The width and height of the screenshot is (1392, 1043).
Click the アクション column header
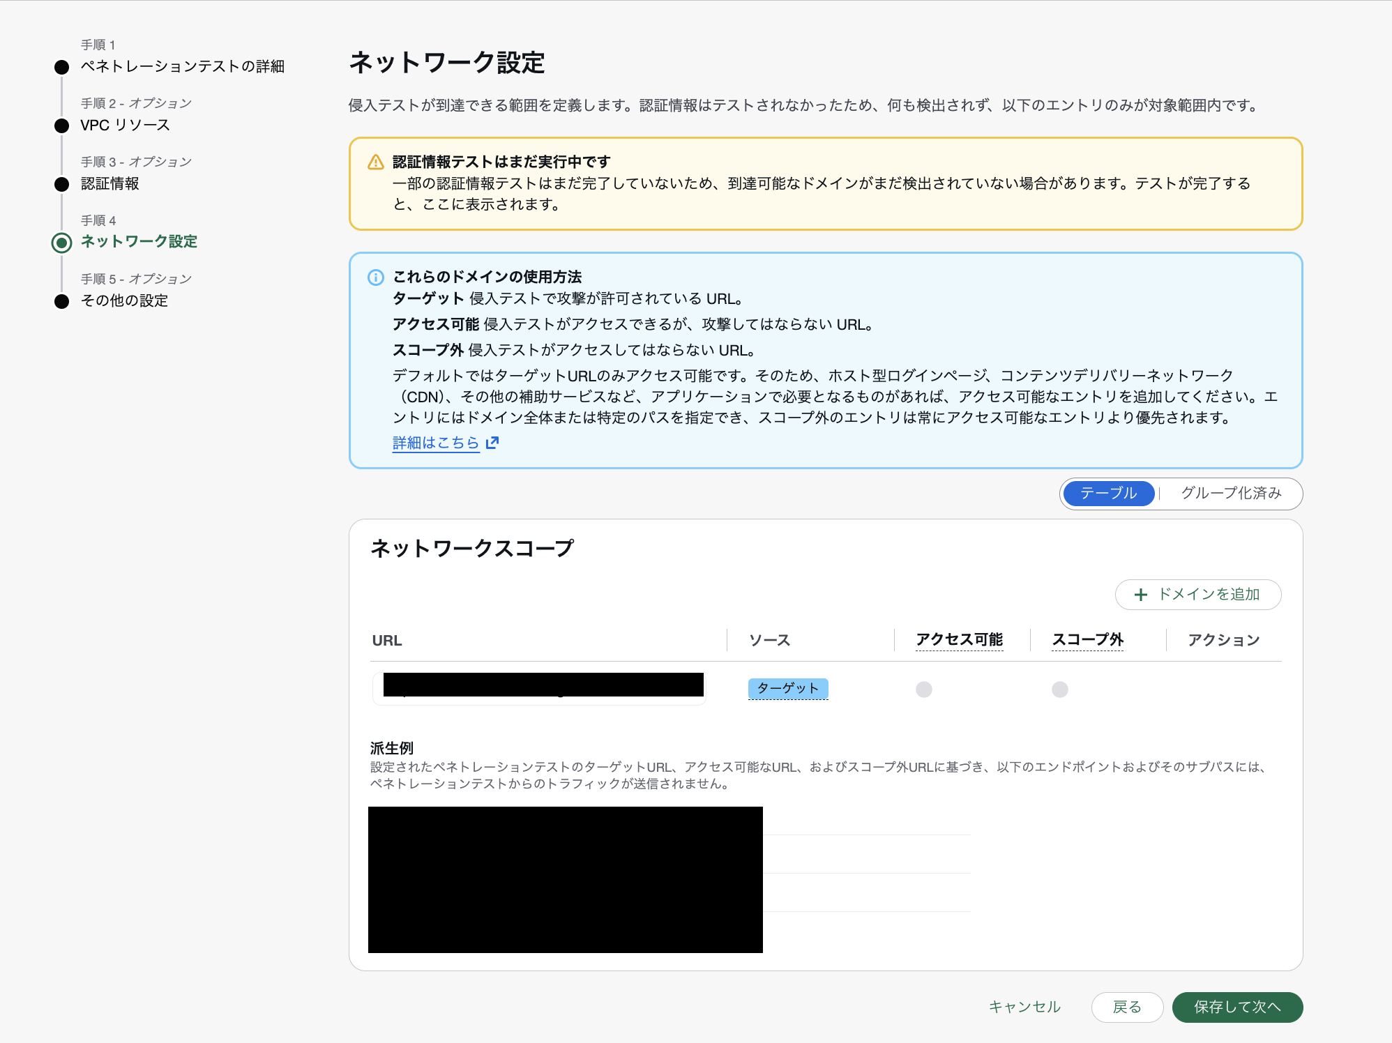(1224, 640)
